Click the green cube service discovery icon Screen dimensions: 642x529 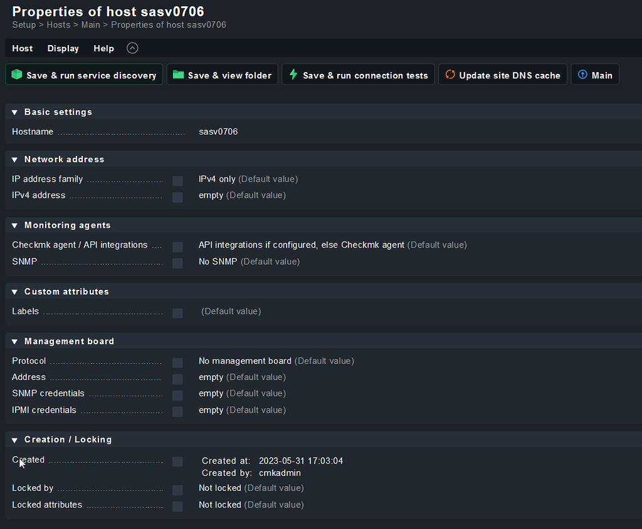pos(16,74)
